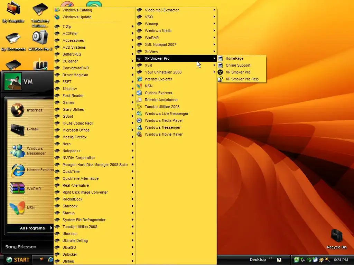Image resolution: width=354 pixels, height=265 pixels.
Task: Expand Video mp3 Extractor folder
Action: [x=176, y=10]
